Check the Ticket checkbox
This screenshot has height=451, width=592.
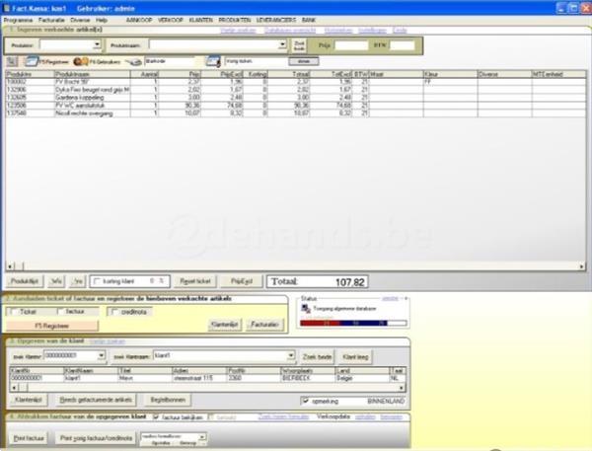coord(14,312)
